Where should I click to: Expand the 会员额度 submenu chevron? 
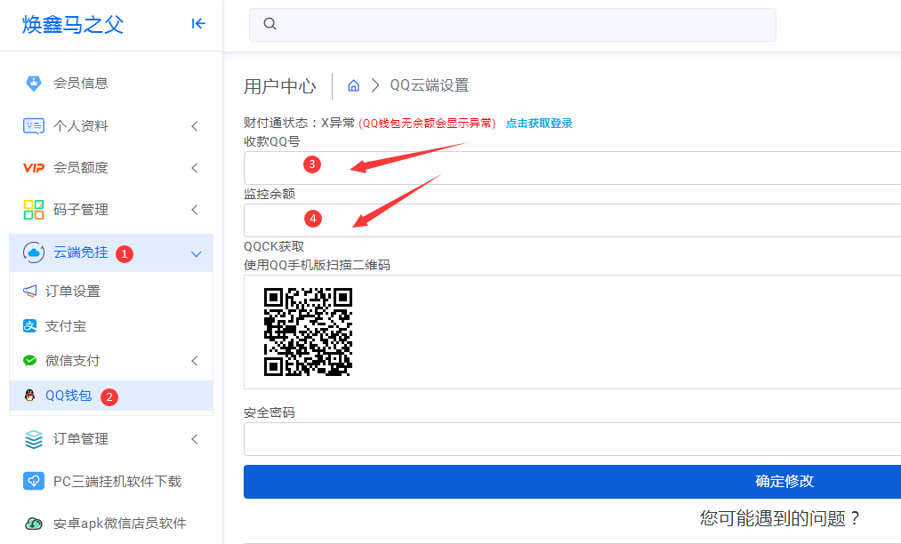point(195,168)
